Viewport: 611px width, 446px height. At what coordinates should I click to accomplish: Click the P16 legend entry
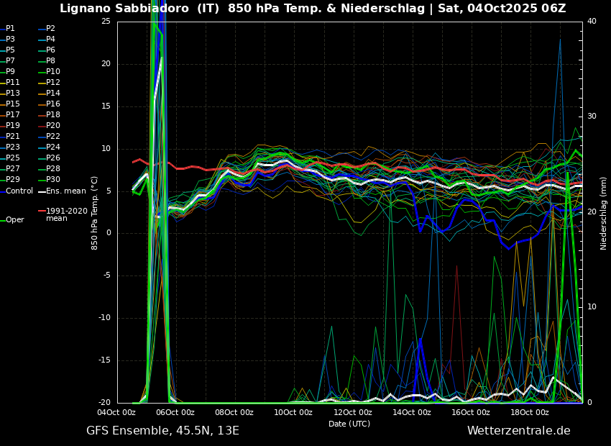click(x=53, y=104)
